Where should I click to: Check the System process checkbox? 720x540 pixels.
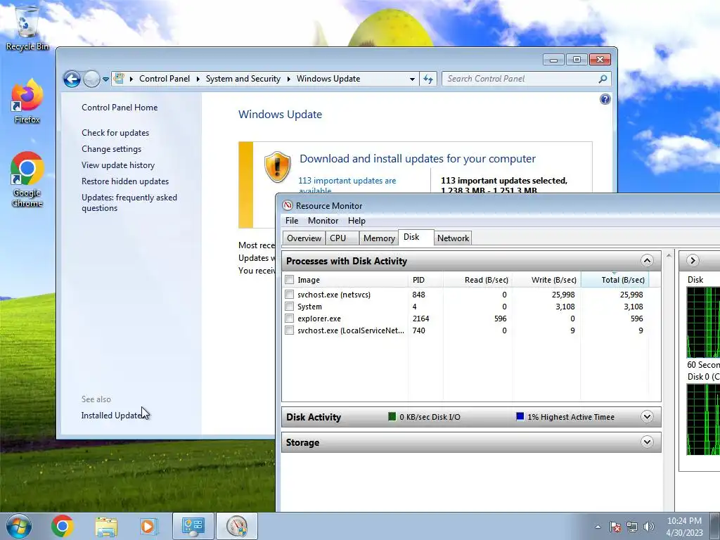(289, 307)
